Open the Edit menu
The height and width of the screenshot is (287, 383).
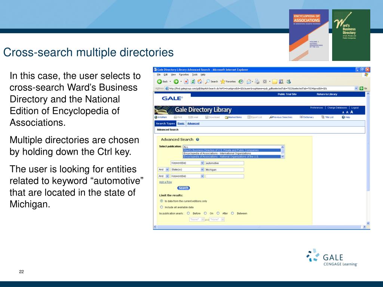click(x=166, y=75)
